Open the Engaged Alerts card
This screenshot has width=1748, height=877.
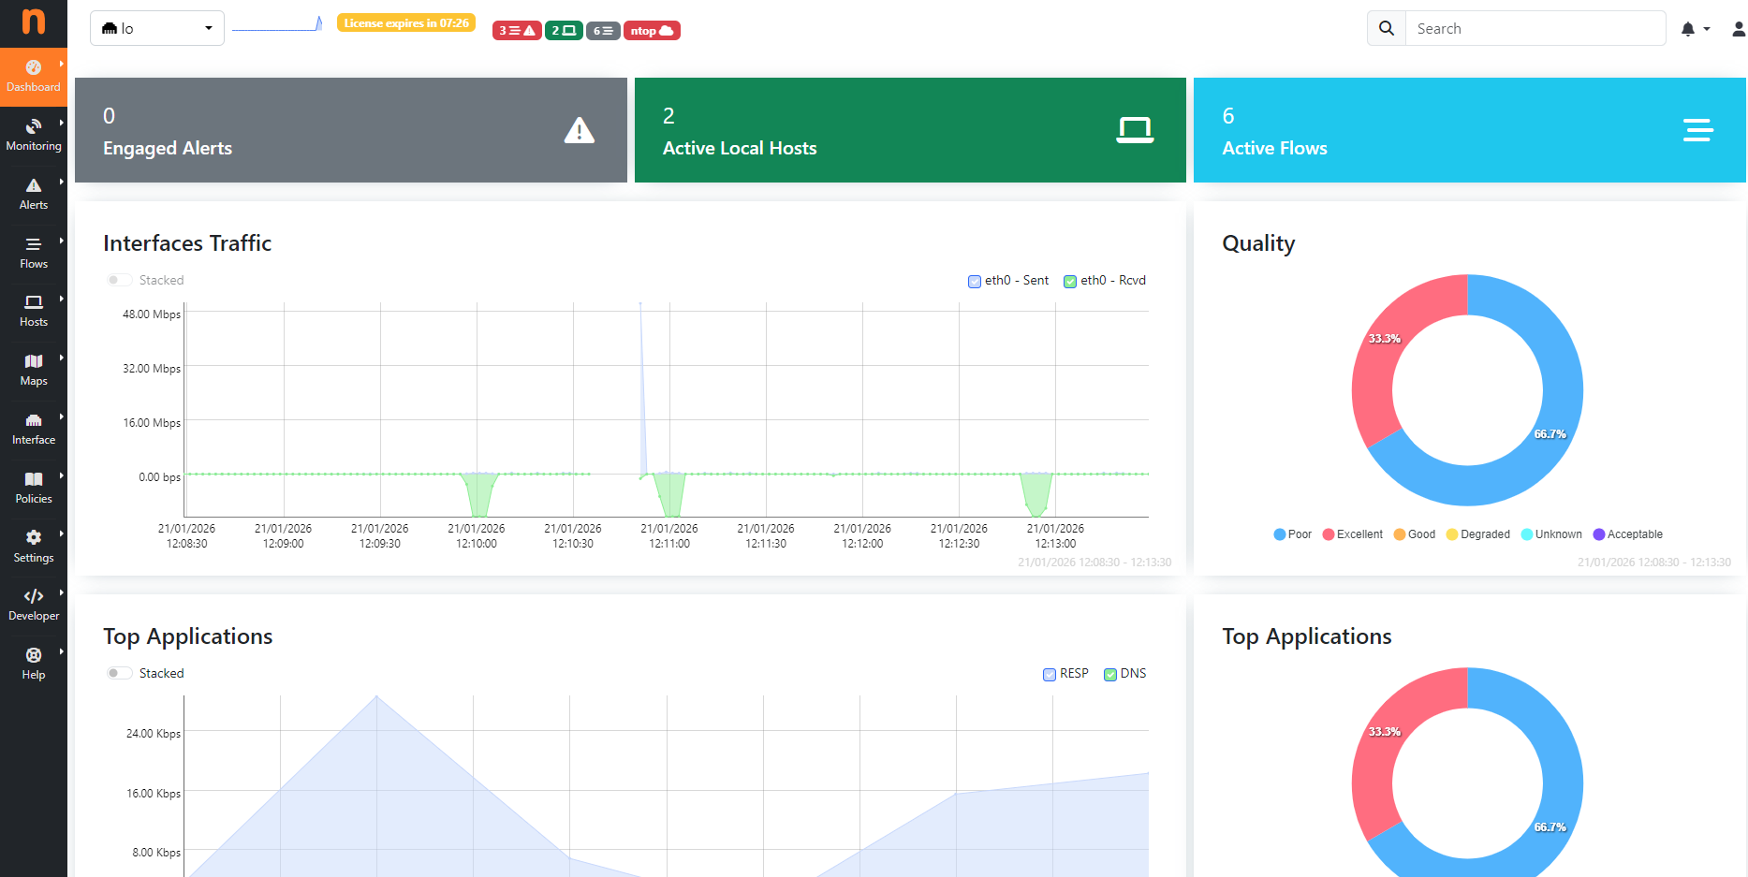pos(350,130)
